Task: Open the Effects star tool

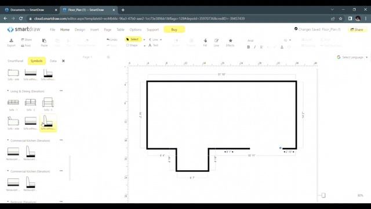Action: (230, 42)
